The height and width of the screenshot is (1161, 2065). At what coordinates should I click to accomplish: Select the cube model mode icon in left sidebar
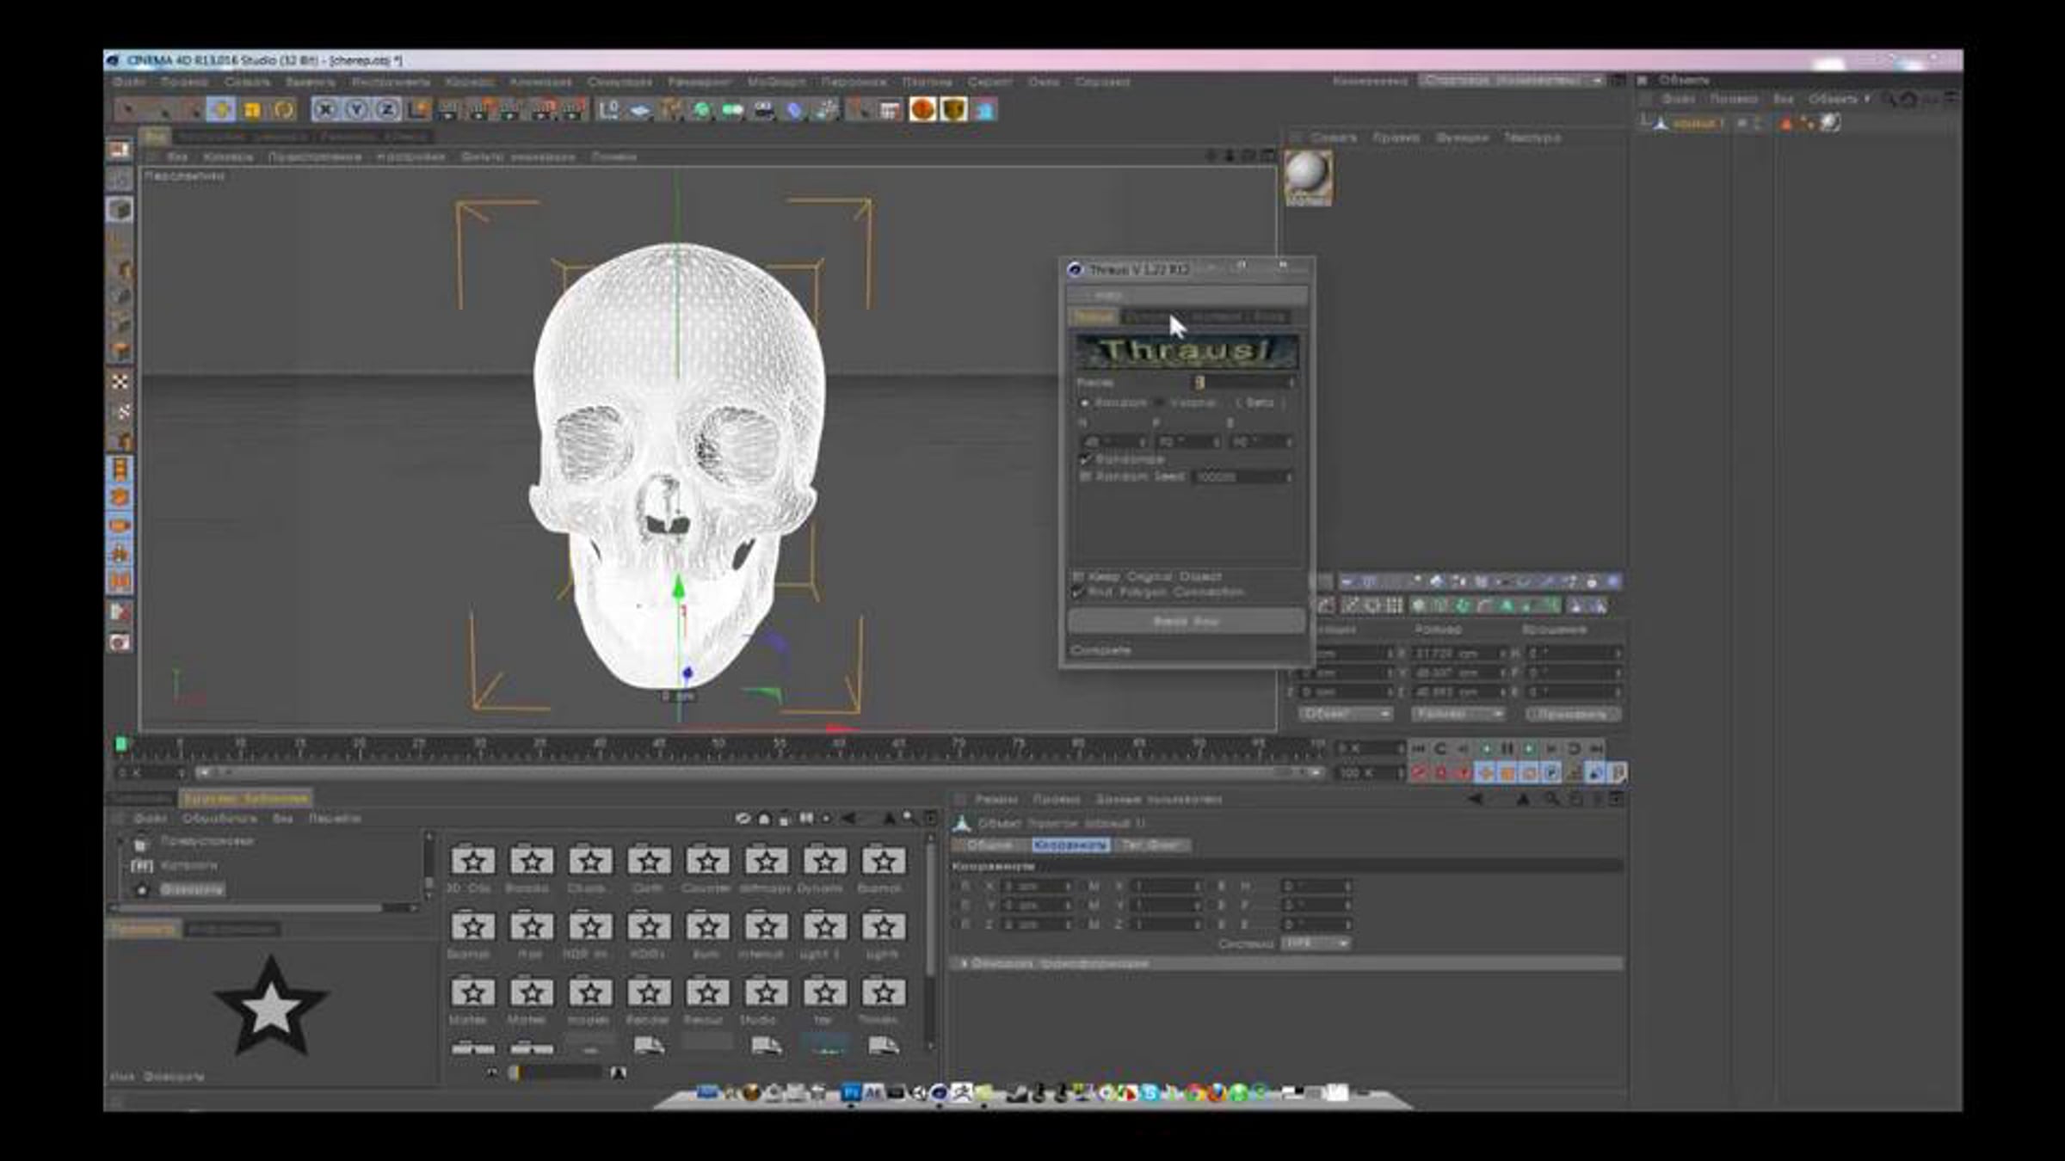point(120,209)
